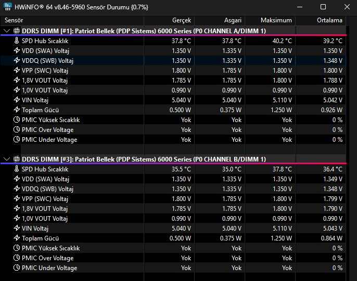Click bolt icon of DIMM [#3] VDDQ (SWB) Voltaj
The image size is (357, 281).
[17, 189]
